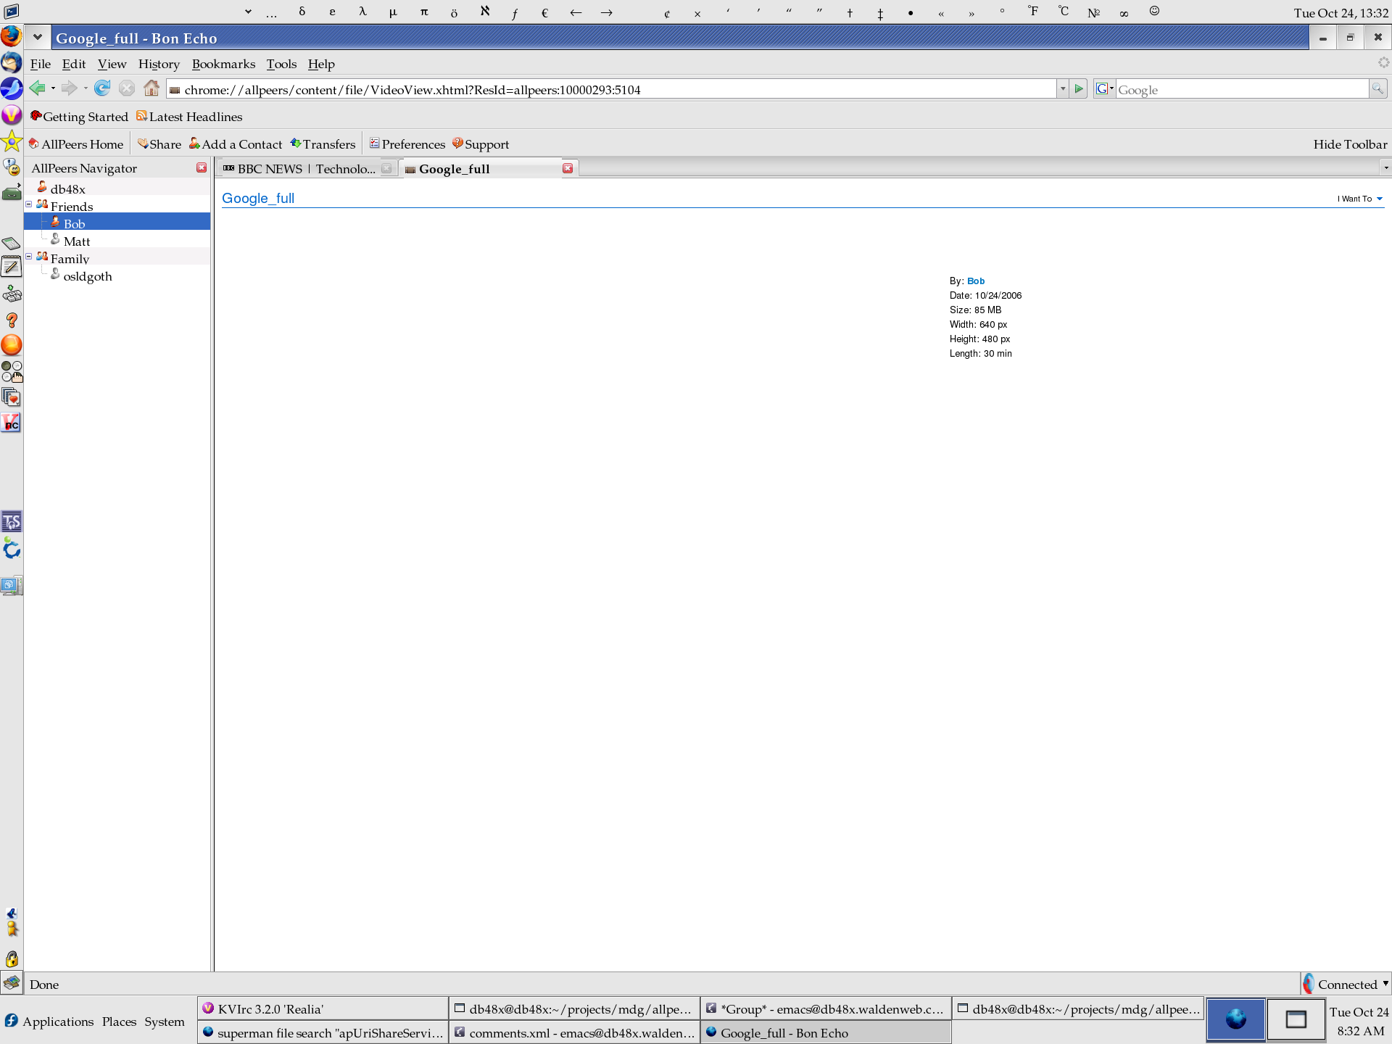1392x1044 pixels.
Task: Open the Edit menu
Action: coord(74,64)
